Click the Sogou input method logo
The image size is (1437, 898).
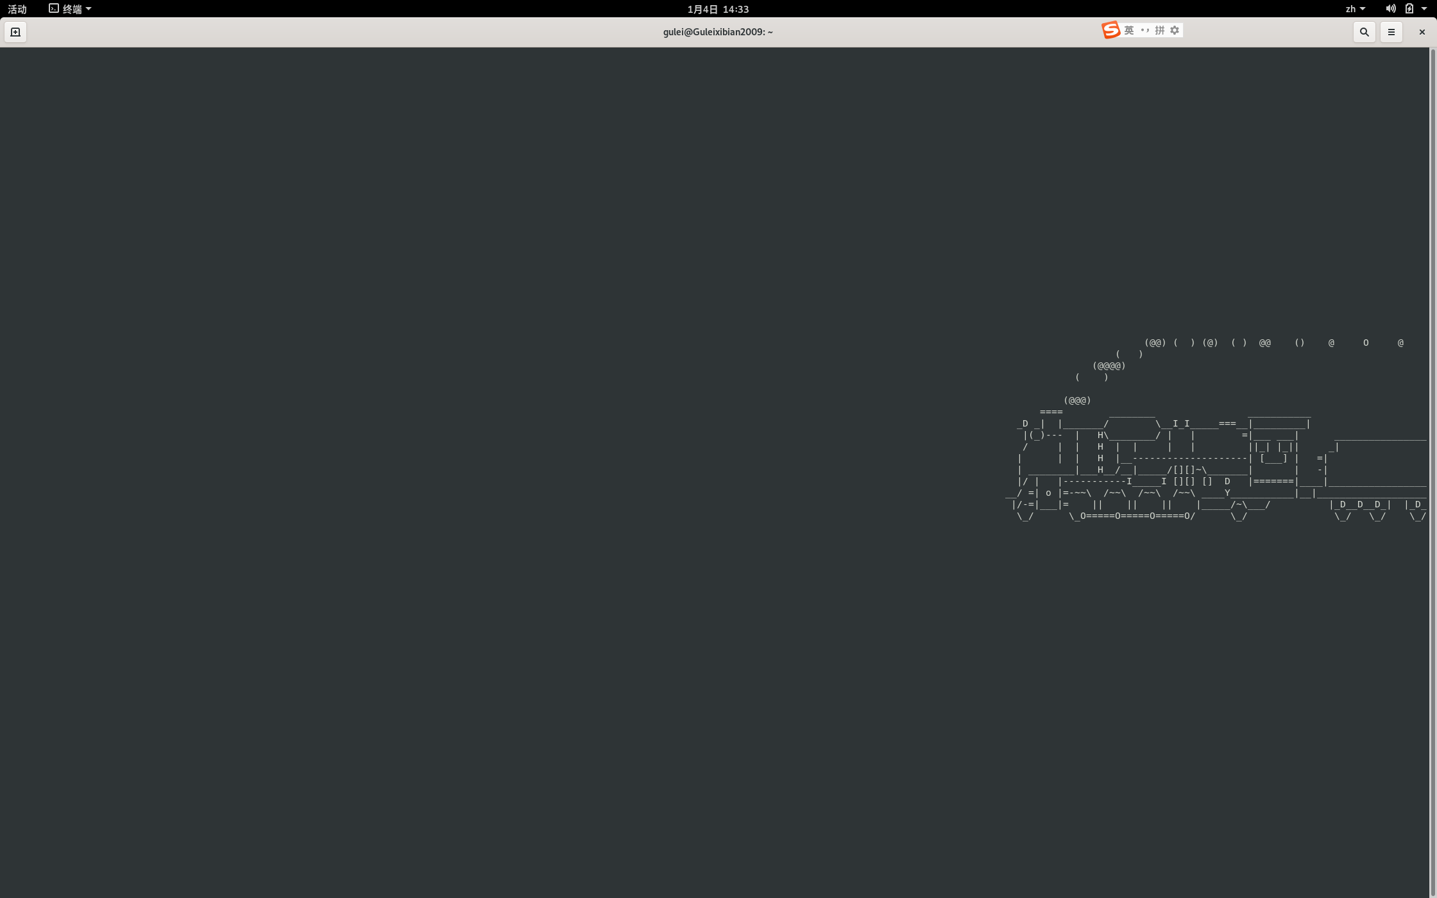pos(1110,30)
